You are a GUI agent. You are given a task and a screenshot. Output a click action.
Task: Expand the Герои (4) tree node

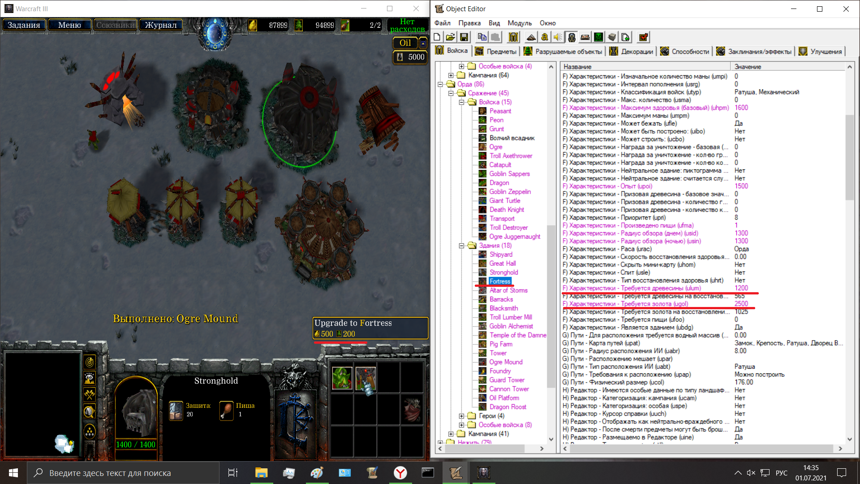(x=462, y=416)
